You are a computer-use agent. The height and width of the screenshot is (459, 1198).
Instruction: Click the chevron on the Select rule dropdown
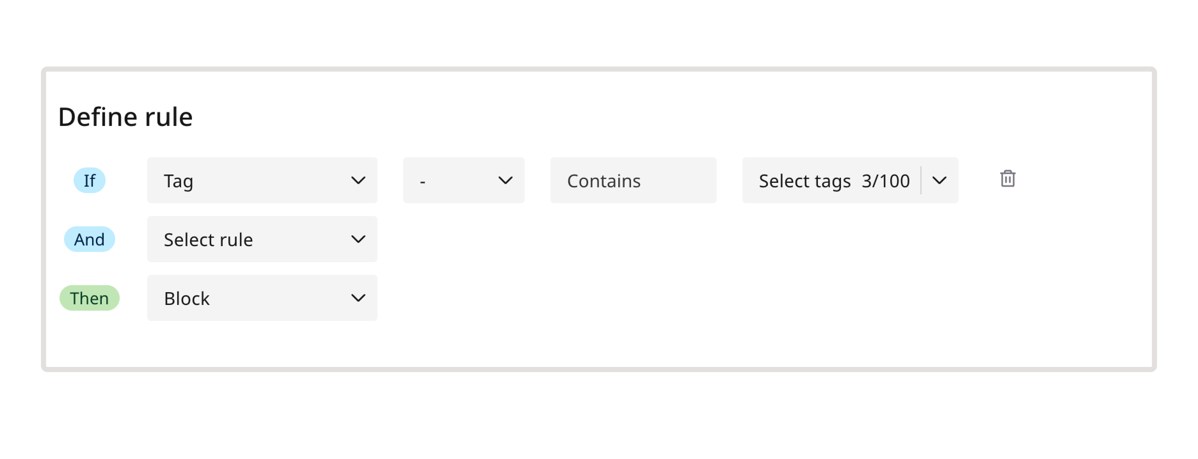click(358, 239)
